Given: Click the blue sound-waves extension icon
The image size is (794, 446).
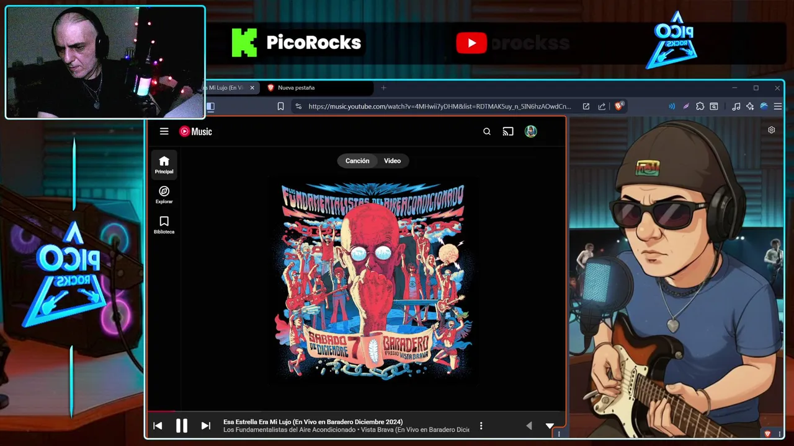Looking at the screenshot, I should point(671,107).
